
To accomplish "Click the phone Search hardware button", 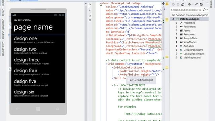I will (57, 109).
